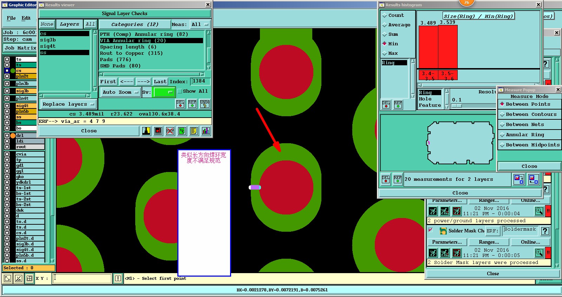The image size is (562, 297).
Task: Open magnifier results icon for power/ground check
Action: (x=539, y=211)
